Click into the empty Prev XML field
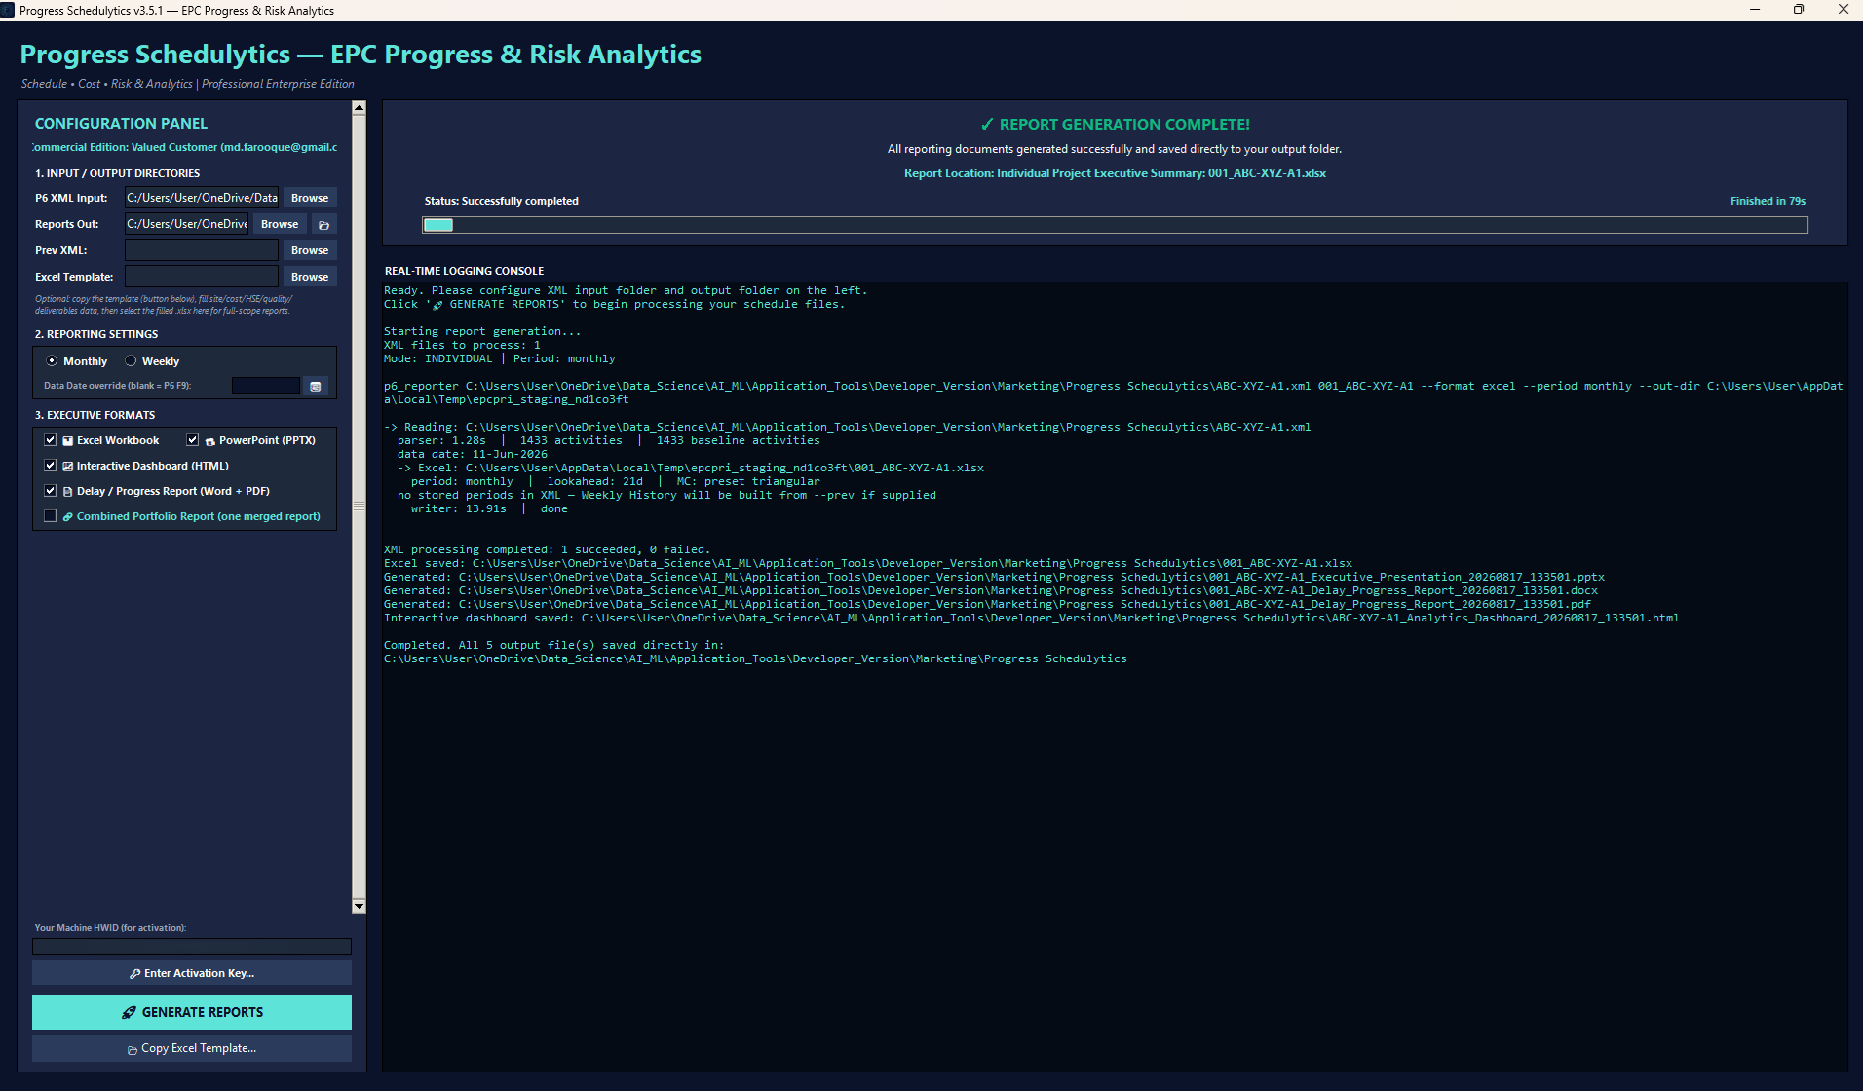 tap(202, 250)
